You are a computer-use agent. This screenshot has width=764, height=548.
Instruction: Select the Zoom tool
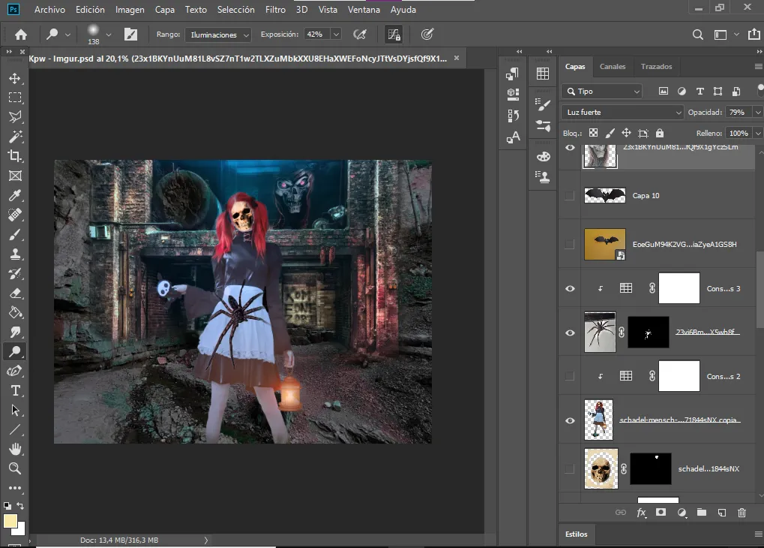point(14,468)
